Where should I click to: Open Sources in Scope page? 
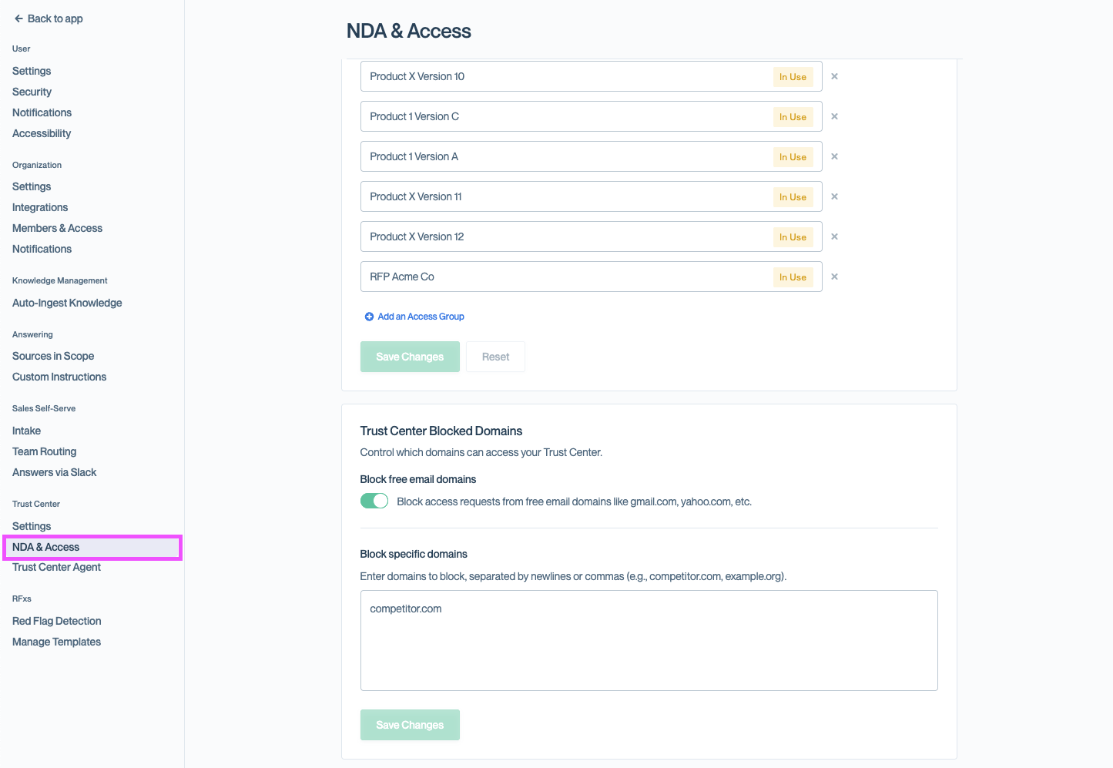(x=52, y=356)
